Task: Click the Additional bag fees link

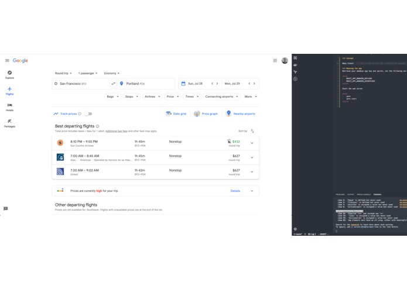Action: pyautogui.click(x=117, y=131)
